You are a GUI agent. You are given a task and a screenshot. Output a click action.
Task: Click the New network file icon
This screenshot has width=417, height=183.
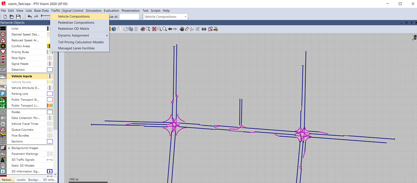[x=5, y=17]
